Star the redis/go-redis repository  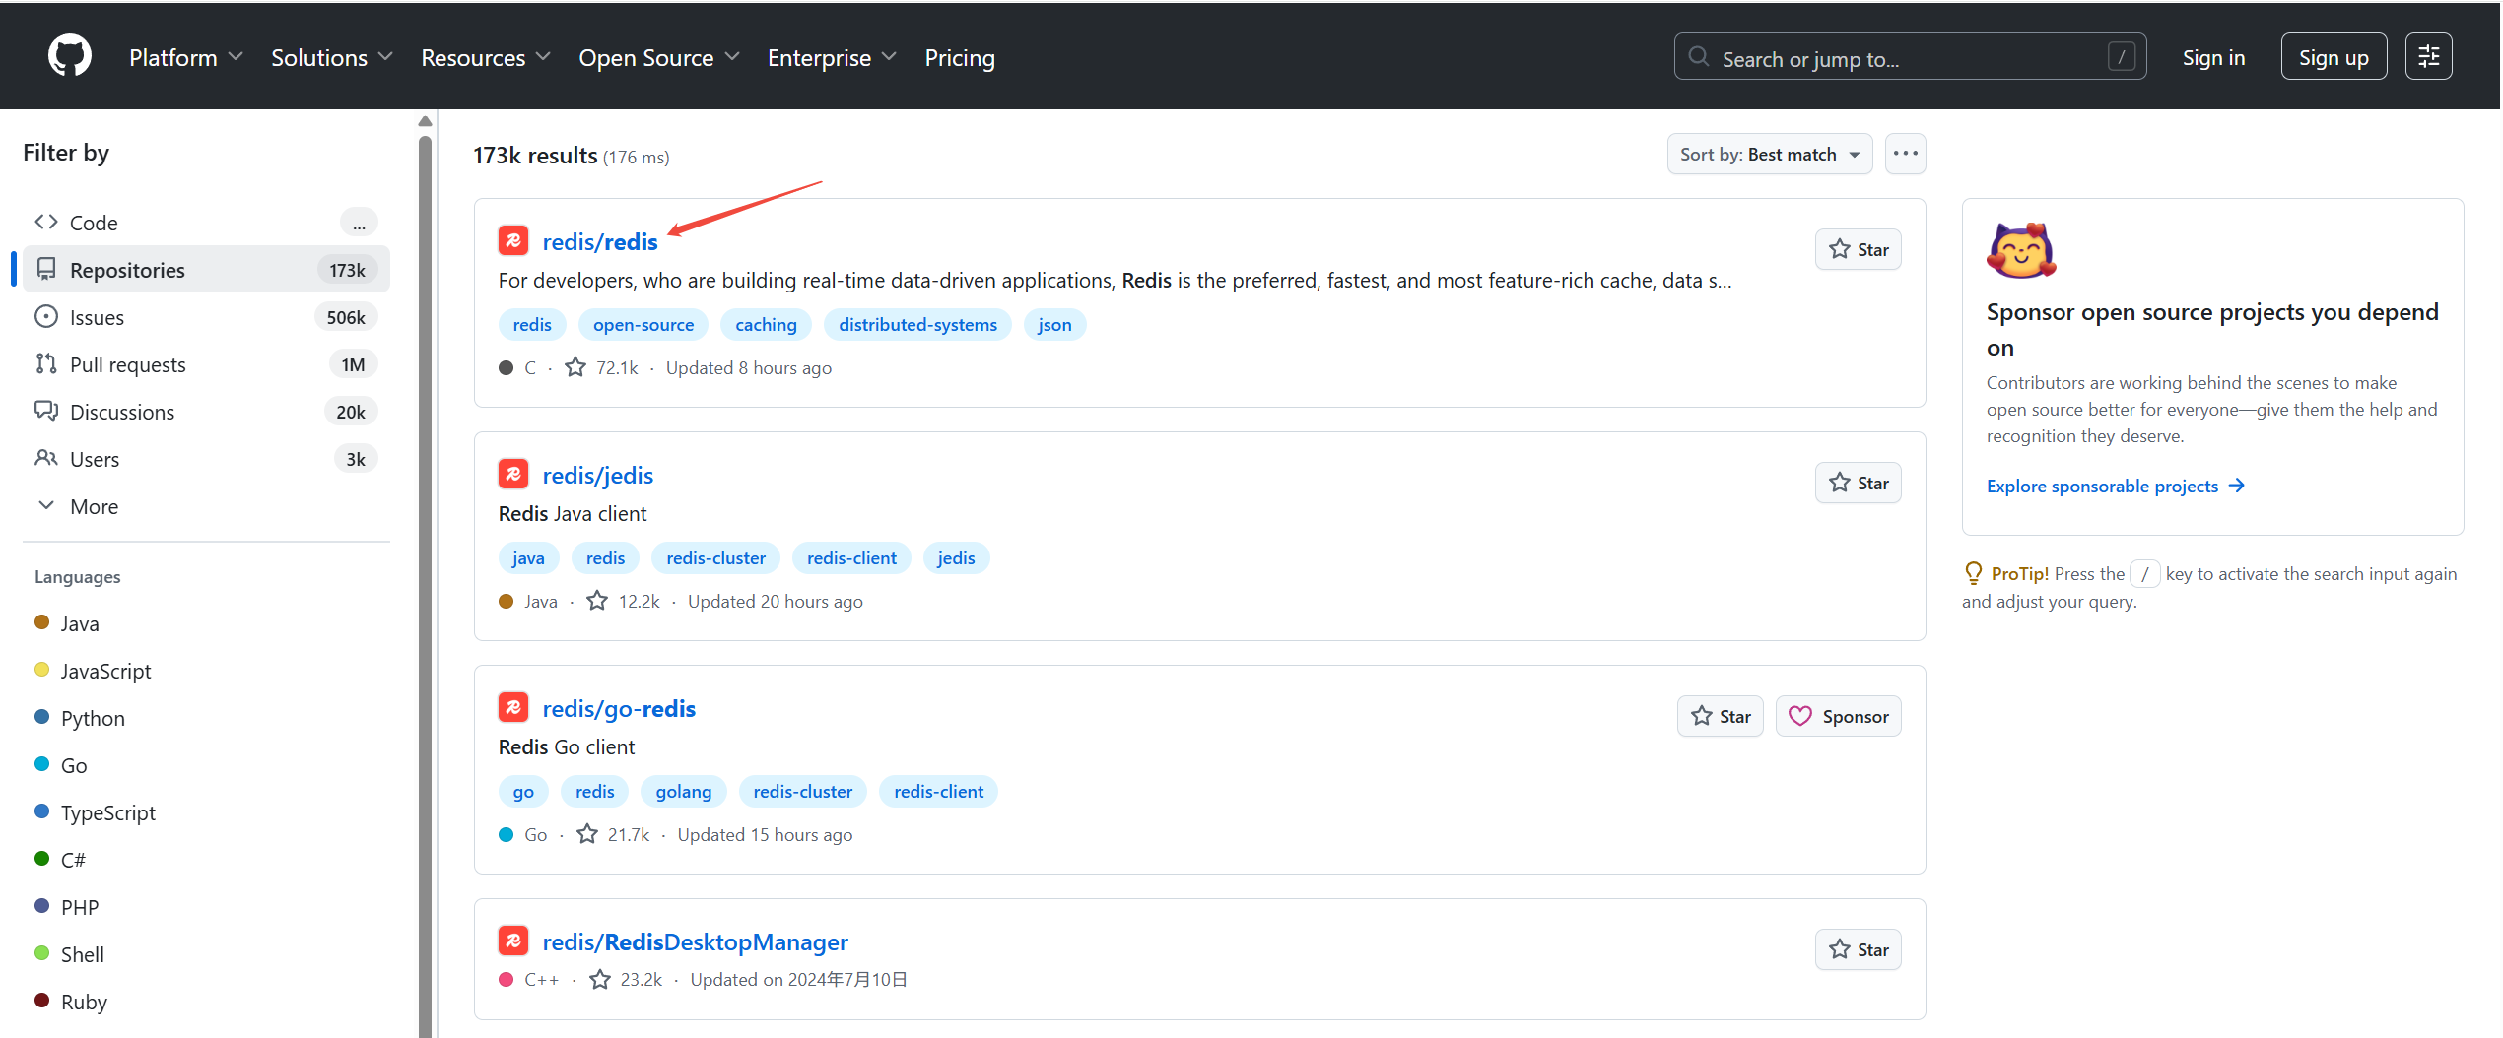click(x=1720, y=717)
